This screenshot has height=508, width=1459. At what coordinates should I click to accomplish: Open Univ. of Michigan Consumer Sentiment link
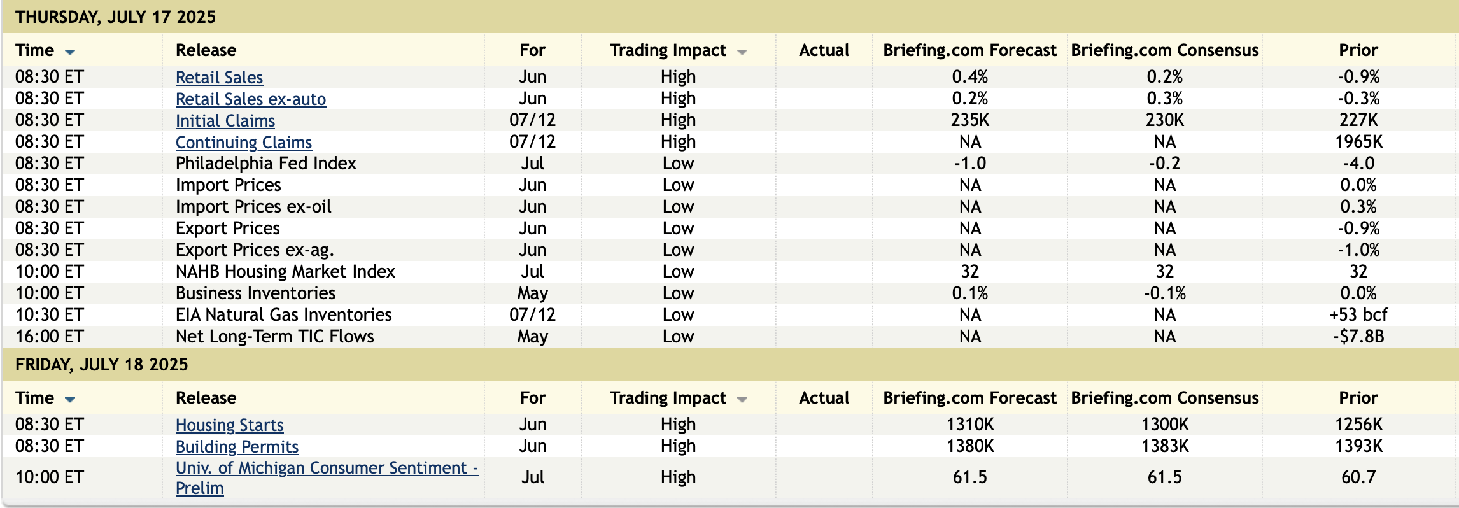(326, 468)
